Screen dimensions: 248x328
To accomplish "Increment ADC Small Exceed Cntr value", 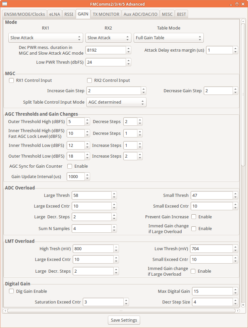I will 236,204.
